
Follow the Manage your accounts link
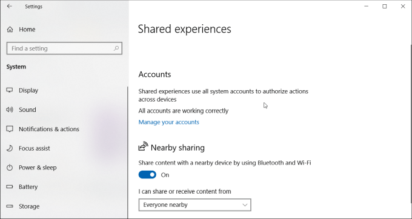(168, 122)
